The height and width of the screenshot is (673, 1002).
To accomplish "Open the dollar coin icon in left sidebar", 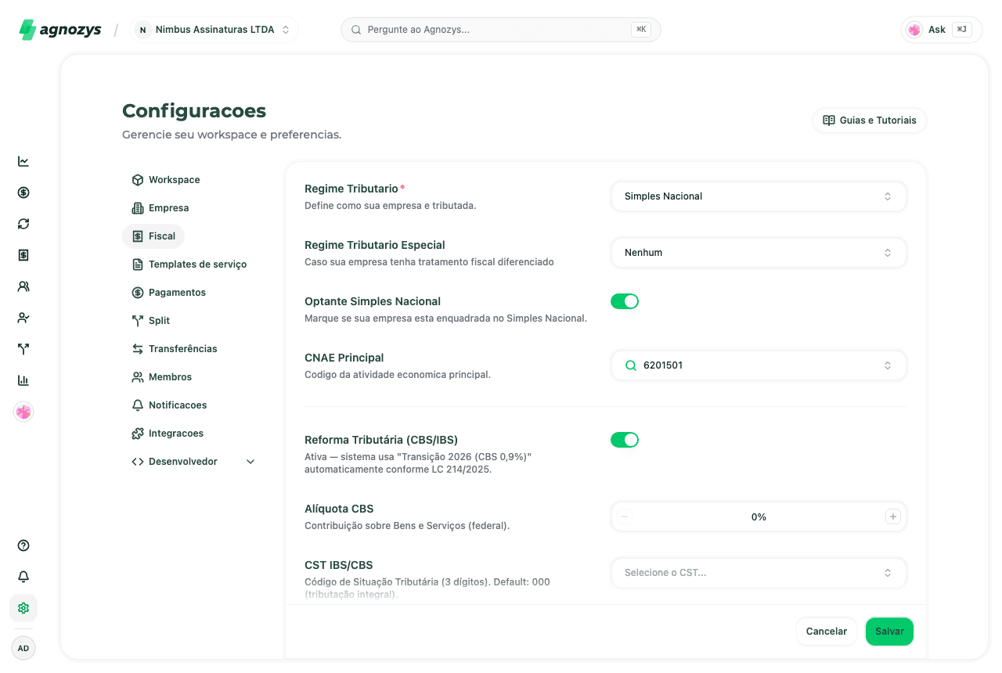I will pos(23,193).
